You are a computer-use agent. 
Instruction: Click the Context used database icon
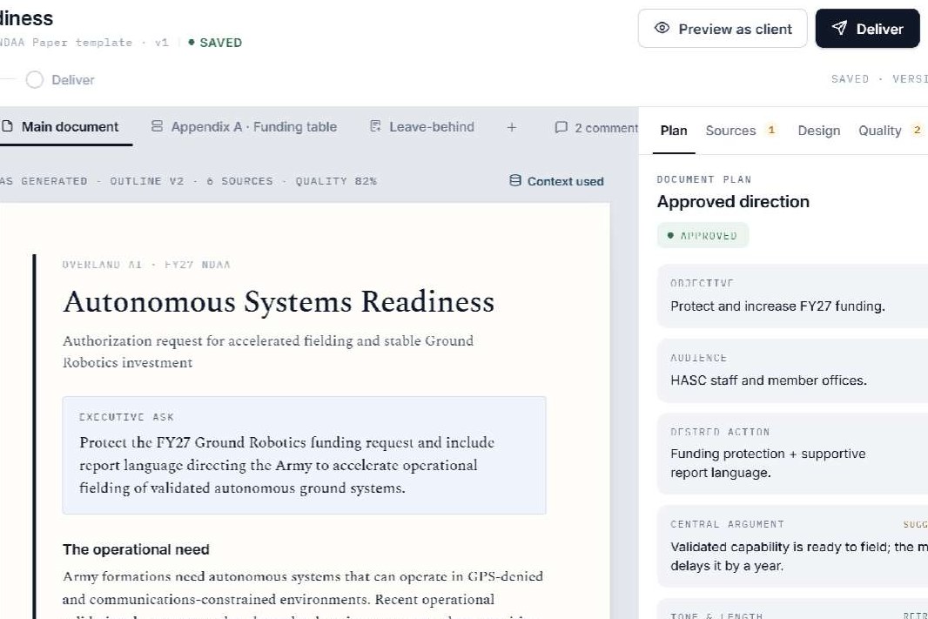point(515,180)
